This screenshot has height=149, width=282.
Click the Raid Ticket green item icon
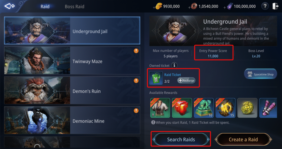click(156, 78)
